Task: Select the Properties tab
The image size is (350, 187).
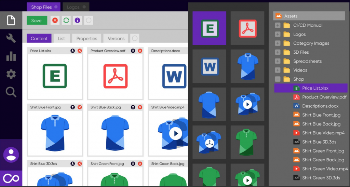Action: pos(86,38)
